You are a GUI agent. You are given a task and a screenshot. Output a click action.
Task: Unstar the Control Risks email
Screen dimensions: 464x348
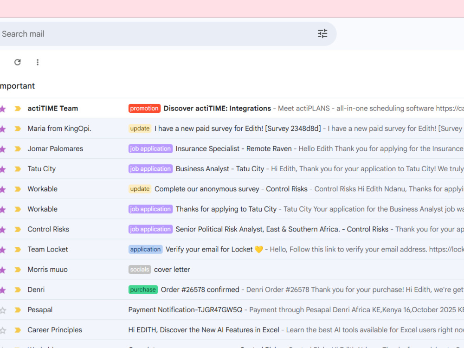point(3,230)
